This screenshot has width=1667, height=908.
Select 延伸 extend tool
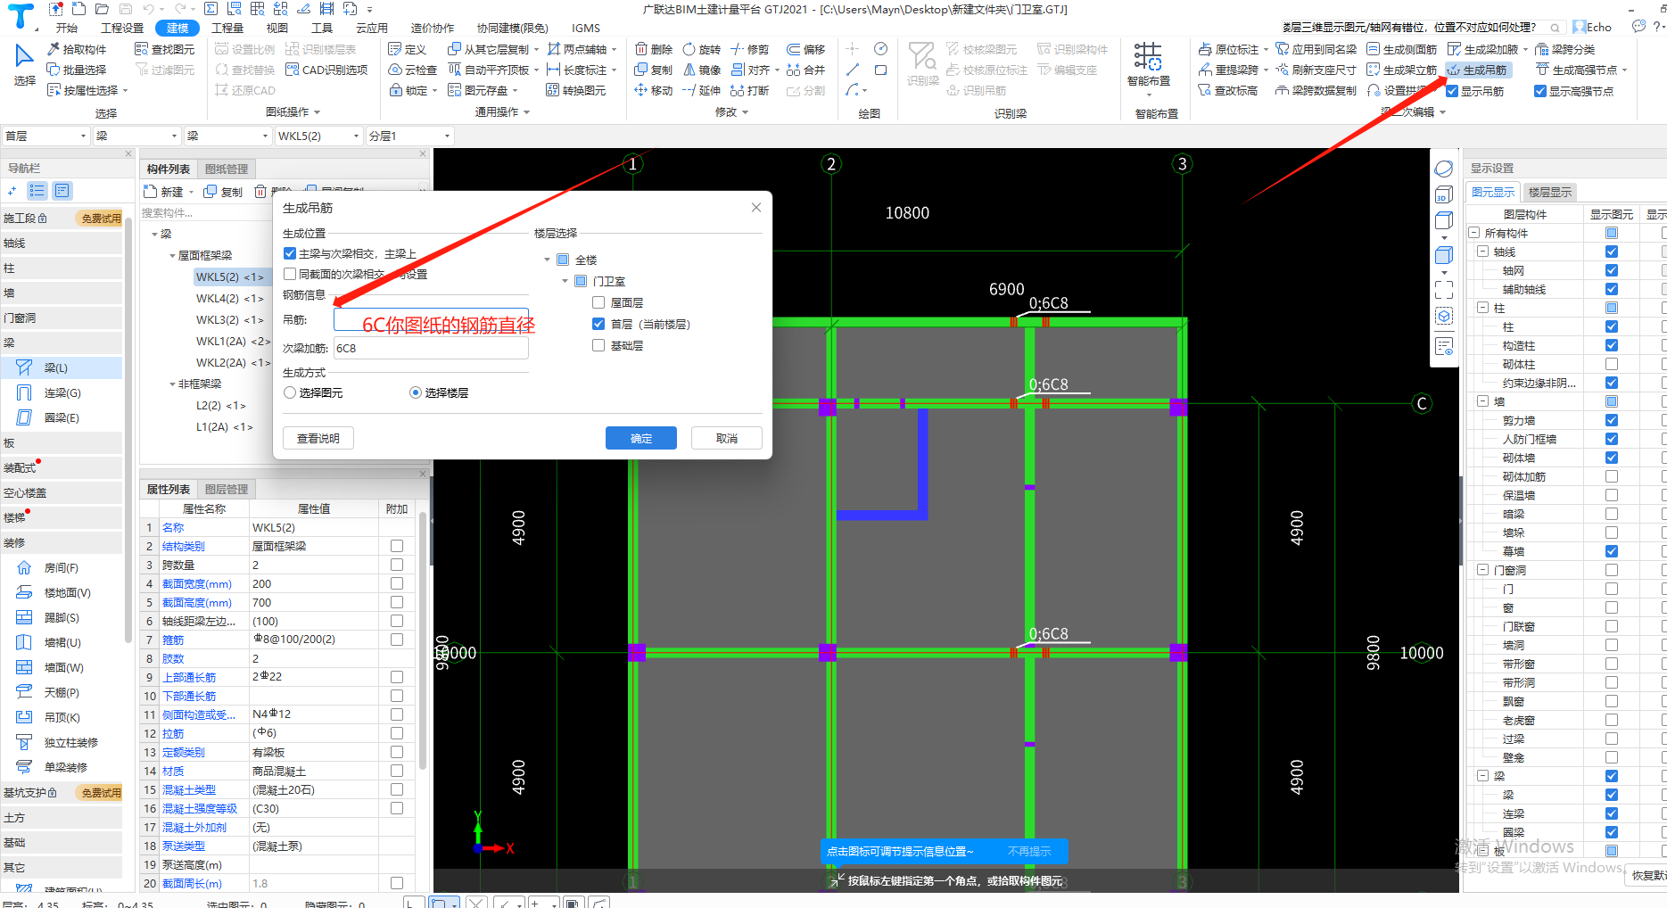click(x=702, y=90)
